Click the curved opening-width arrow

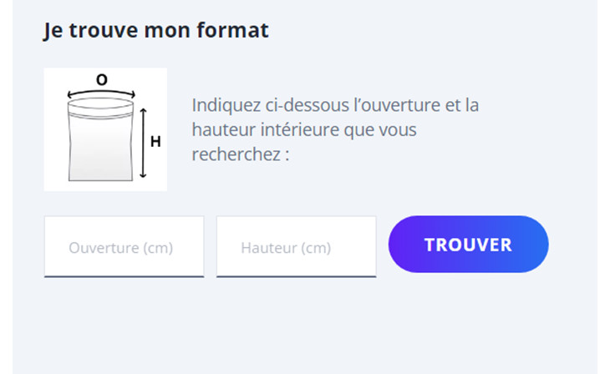101,93
